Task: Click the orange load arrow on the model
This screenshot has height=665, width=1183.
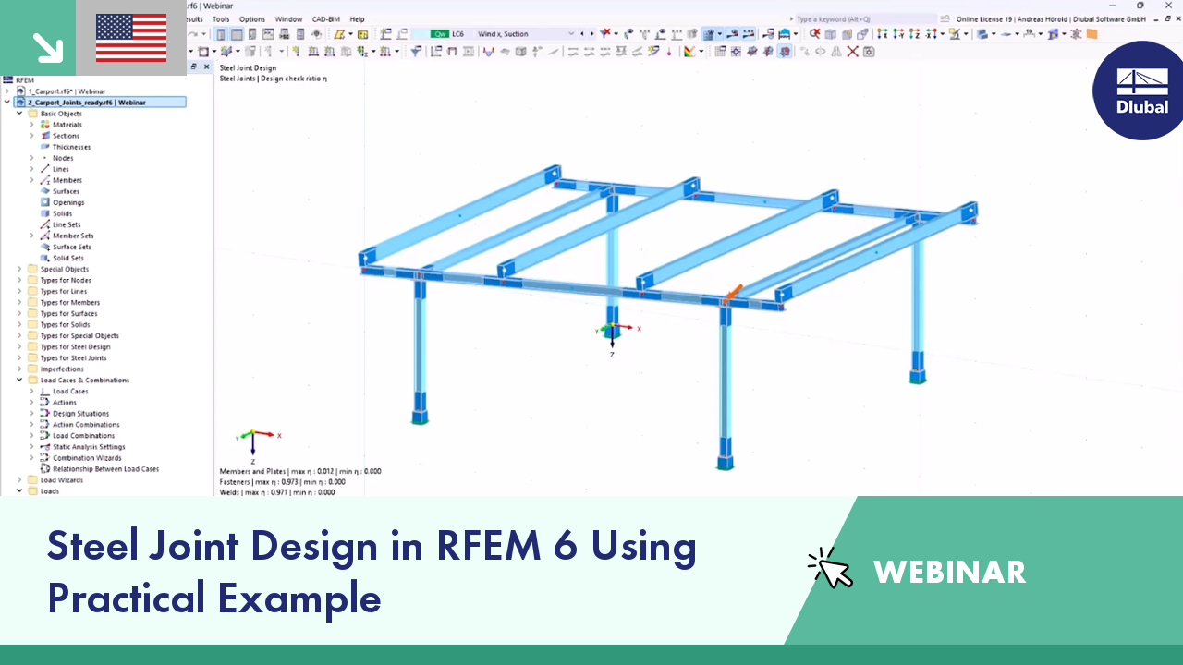Action: [x=733, y=295]
